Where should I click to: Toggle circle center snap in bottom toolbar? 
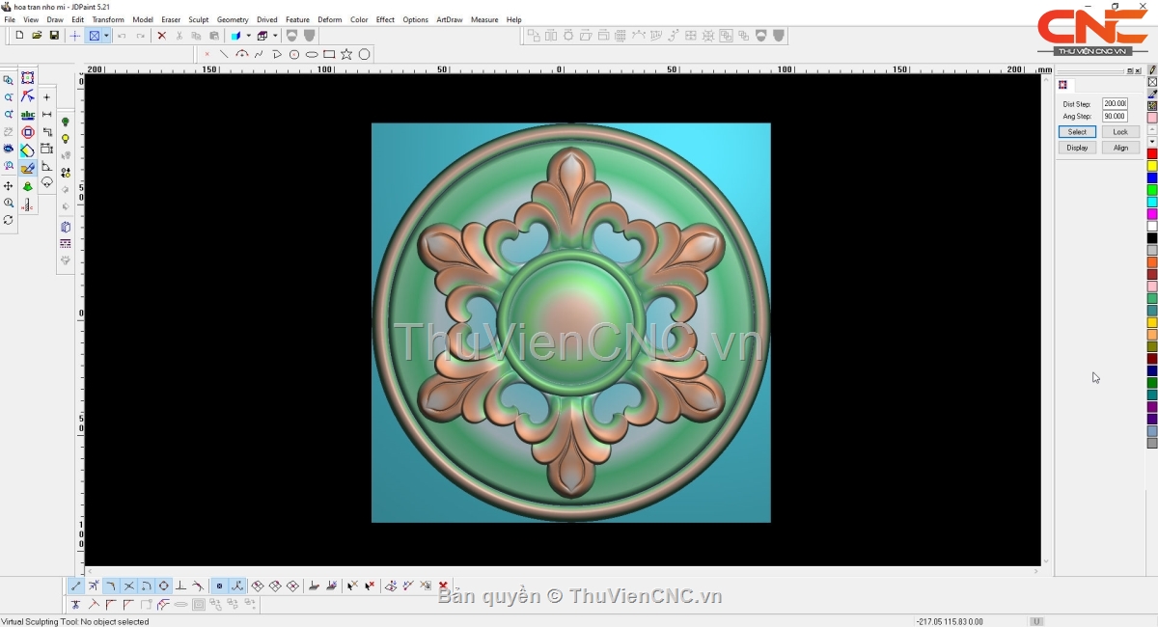146,586
